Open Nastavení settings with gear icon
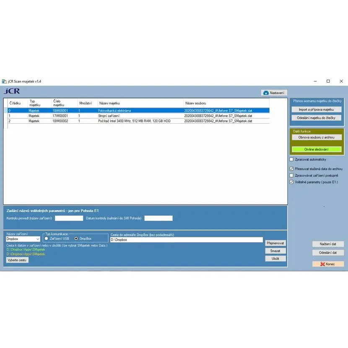 tap(274, 93)
